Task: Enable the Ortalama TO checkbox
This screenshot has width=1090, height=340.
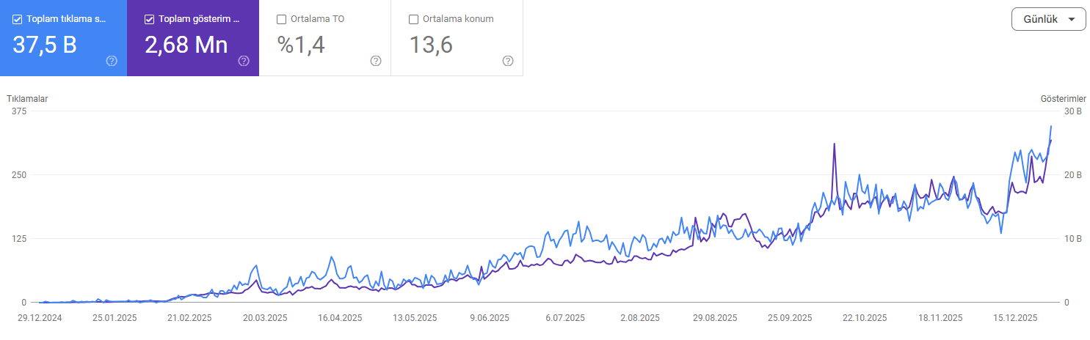Action: pyautogui.click(x=282, y=19)
